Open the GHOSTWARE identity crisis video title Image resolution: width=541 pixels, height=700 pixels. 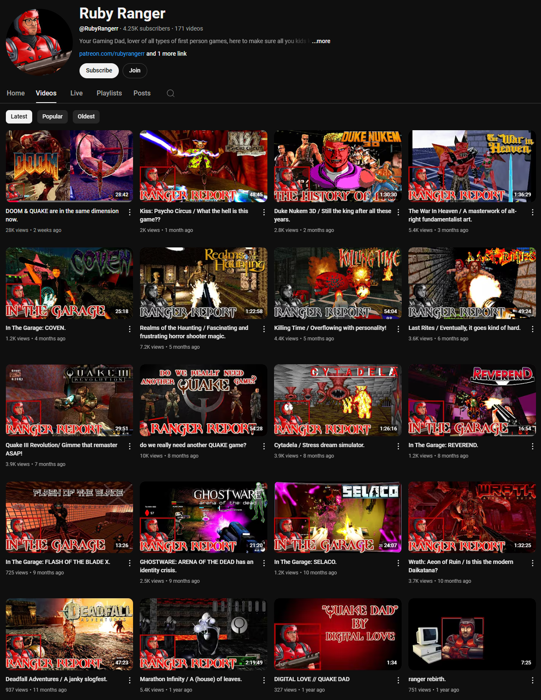click(197, 566)
